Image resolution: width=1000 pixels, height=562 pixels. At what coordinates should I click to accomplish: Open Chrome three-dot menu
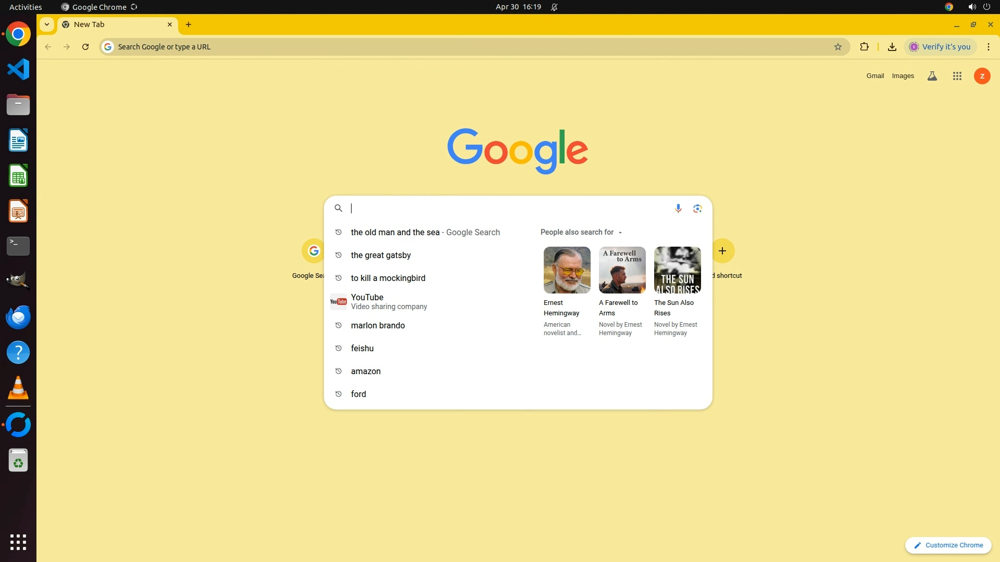pos(988,47)
